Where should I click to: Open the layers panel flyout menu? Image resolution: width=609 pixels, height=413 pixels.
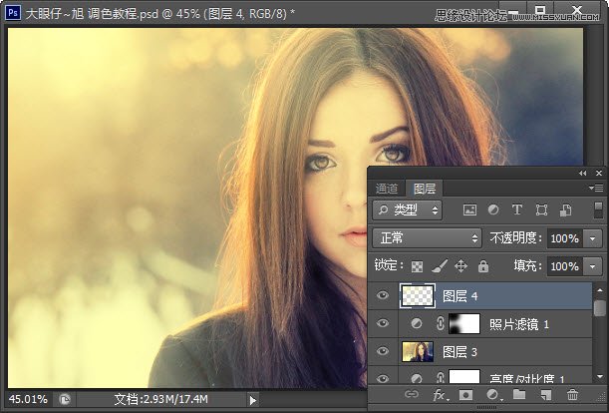tap(596, 189)
